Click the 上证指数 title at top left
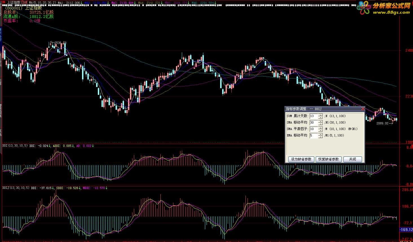The image size is (413, 242). coord(14,2)
